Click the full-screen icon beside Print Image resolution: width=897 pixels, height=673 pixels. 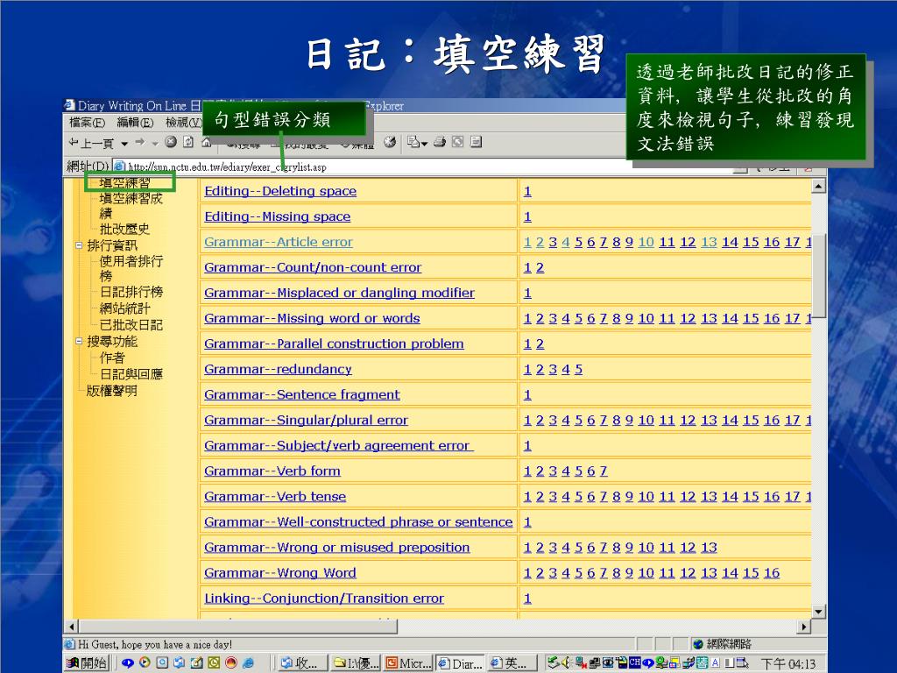point(457,142)
